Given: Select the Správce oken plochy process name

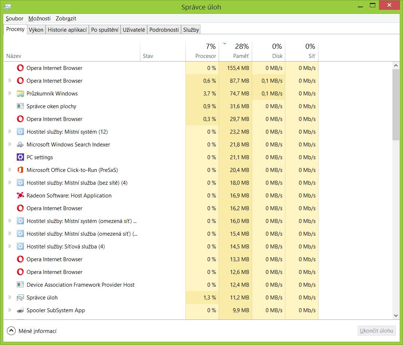Looking at the screenshot, I should tap(51, 106).
